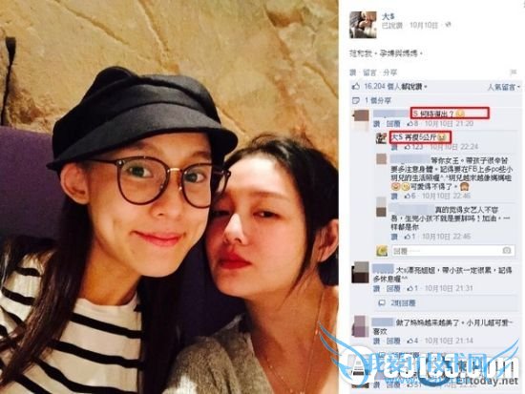Click the 分享 share action under post
The height and width of the screenshot is (394, 525).
pos(389,73)
